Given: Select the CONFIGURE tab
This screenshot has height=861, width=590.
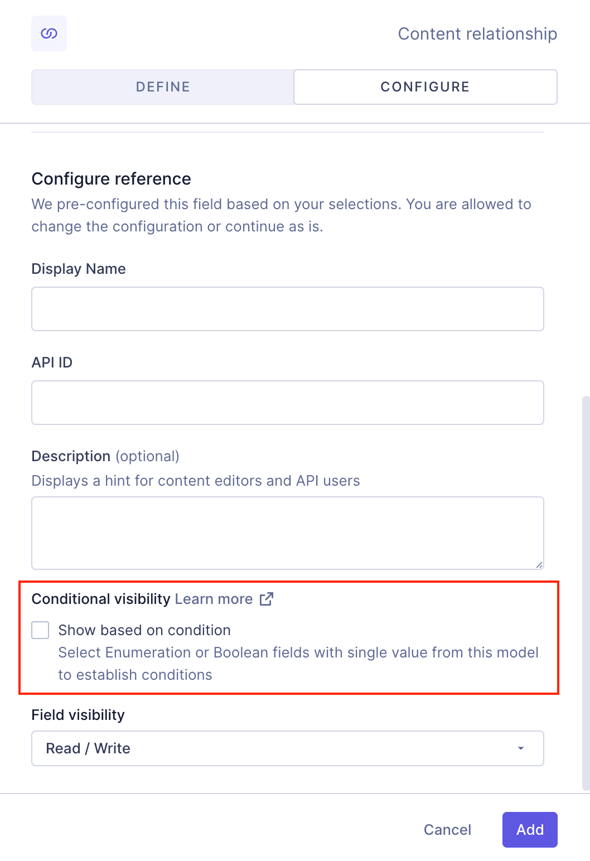Looking at the screenshot, I should [425, 87].
